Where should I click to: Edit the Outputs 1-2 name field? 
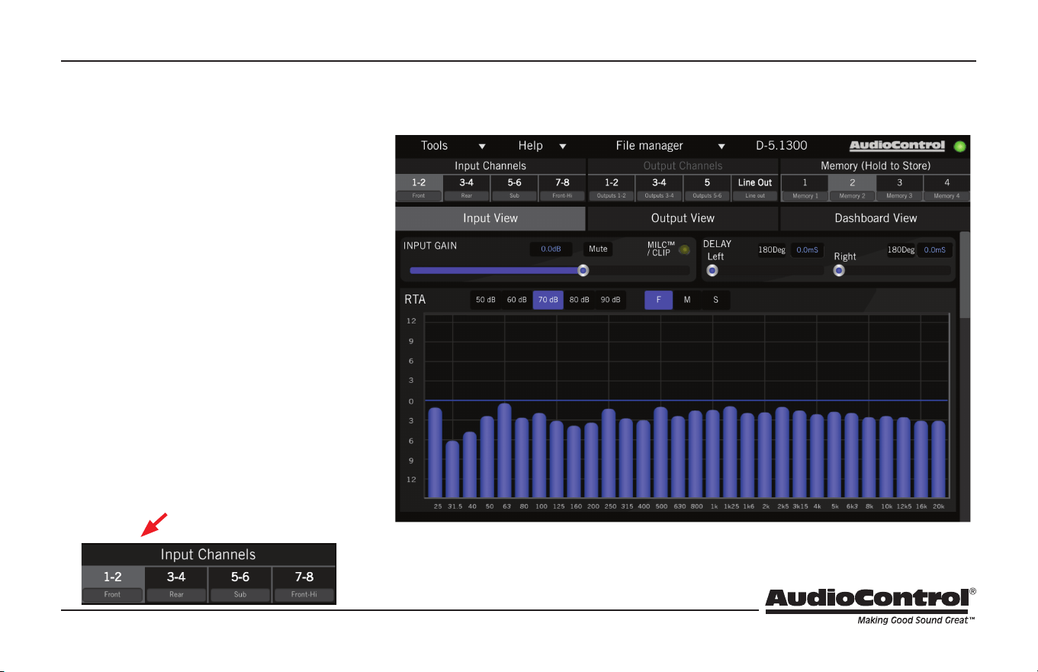click(x=611, y=196)
